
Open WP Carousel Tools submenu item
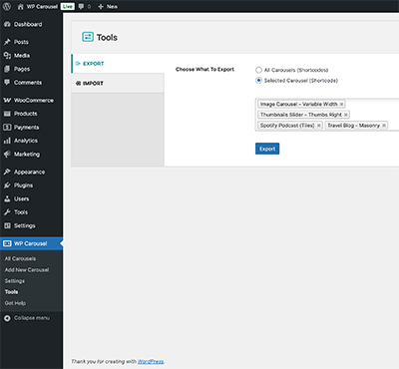click(x=11, y=292)
